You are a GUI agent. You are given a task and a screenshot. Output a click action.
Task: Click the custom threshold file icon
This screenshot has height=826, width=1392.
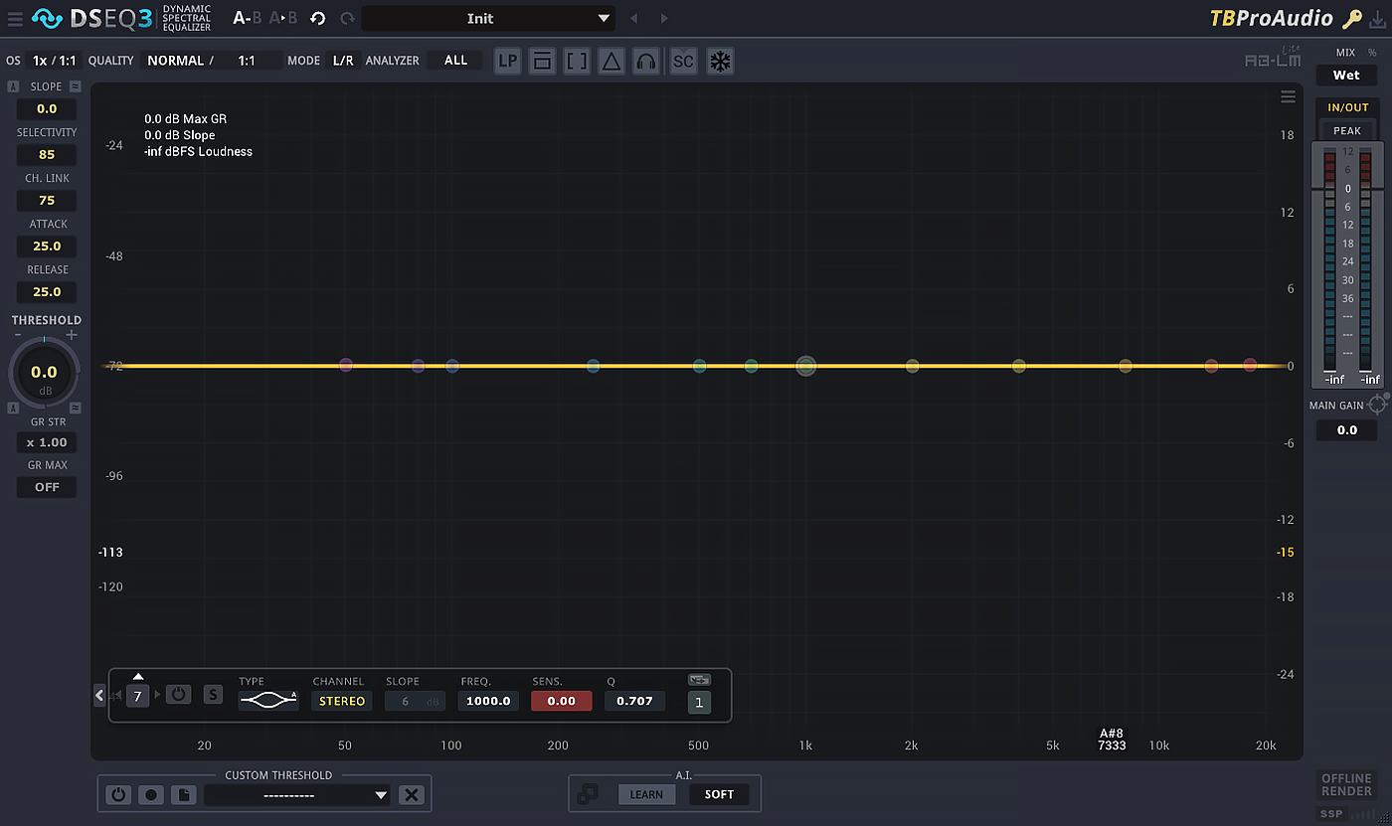(x=182, y=794)
